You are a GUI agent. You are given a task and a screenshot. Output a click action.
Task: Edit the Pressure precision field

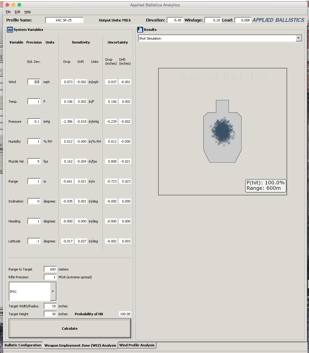34,121
